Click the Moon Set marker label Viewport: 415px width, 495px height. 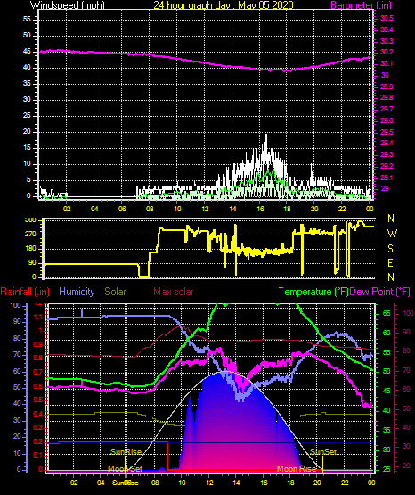125,469
